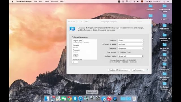Select the 101ANV01 desktop folder
181x102 pixels.
click(x=164, y=17)
